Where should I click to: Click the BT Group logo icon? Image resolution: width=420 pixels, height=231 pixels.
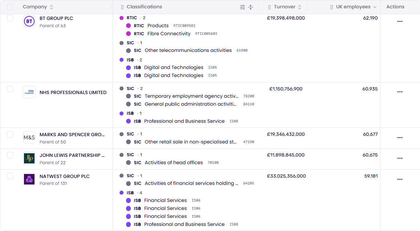[29, 21]
